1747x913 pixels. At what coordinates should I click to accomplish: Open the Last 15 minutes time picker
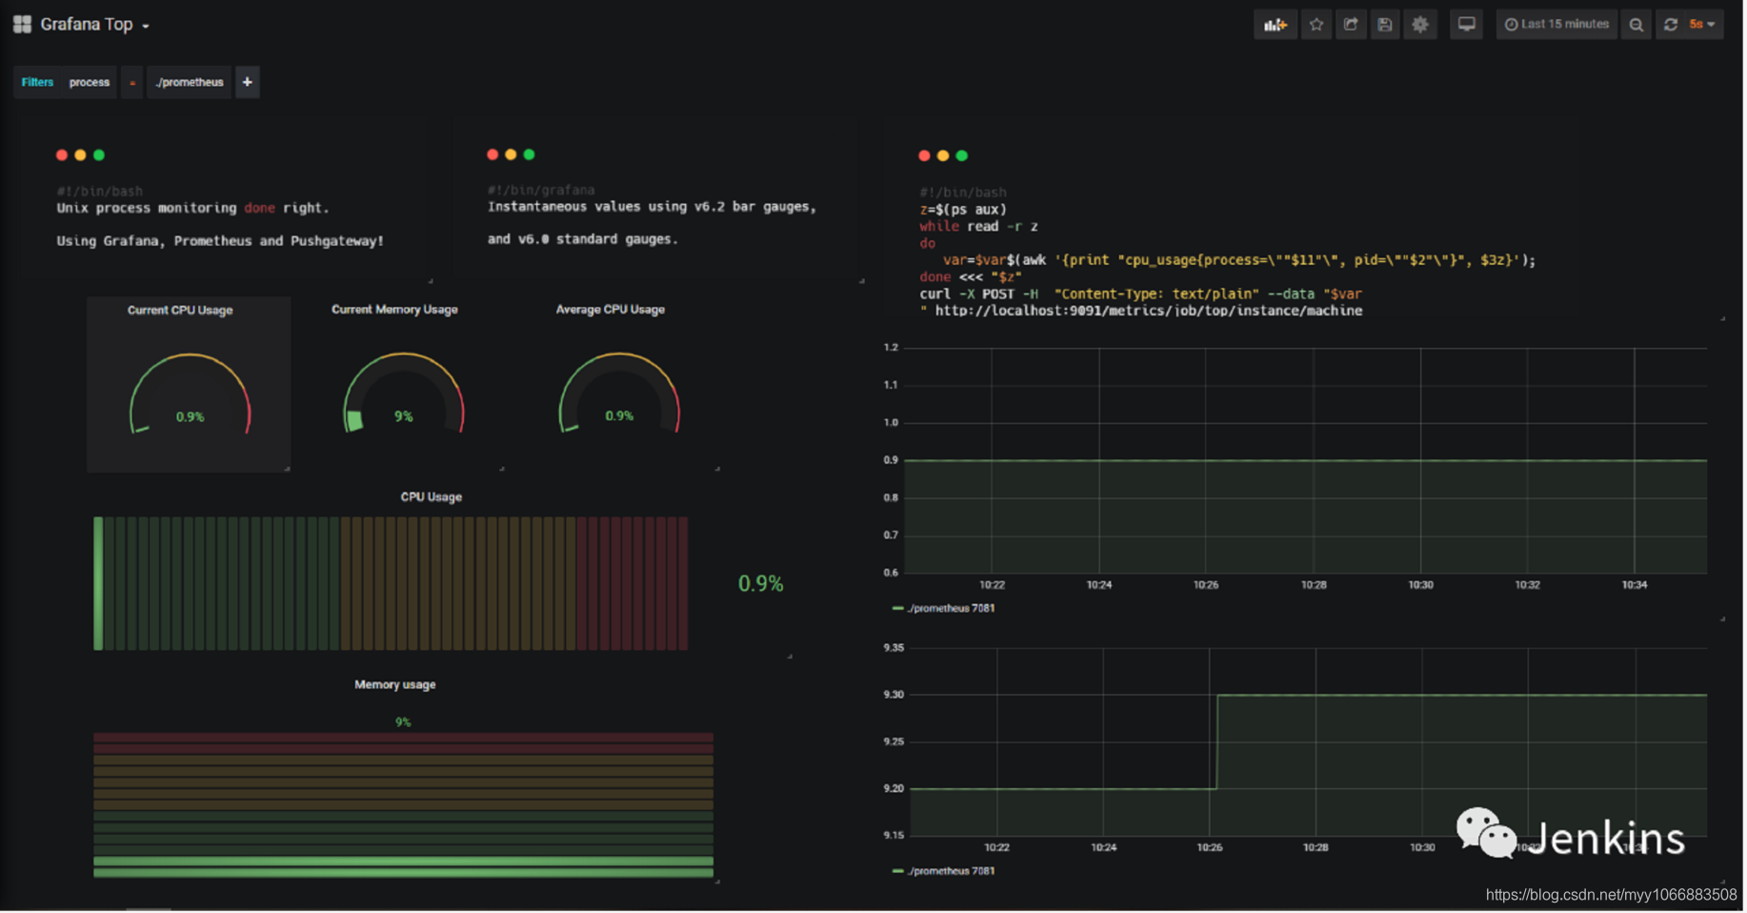tap(1556, 25)
